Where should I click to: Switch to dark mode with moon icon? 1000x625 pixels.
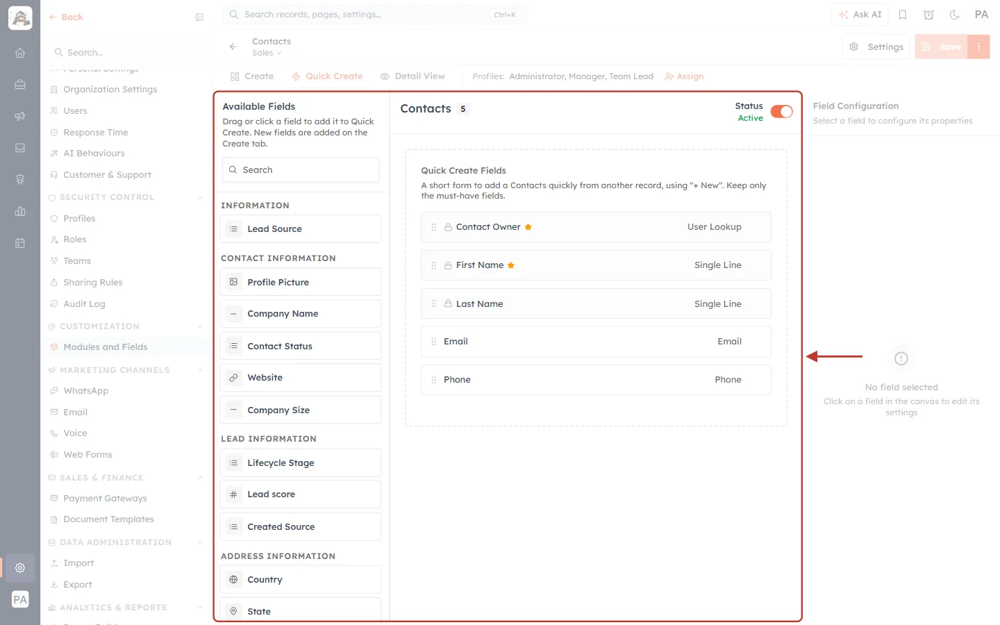coord(955,15)
